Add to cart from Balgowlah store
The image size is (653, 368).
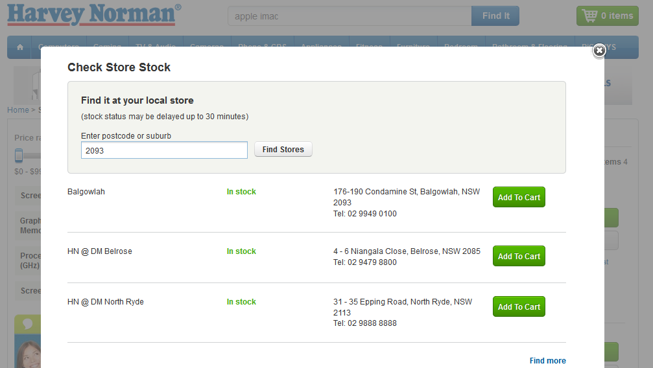(x=519, y=197)
